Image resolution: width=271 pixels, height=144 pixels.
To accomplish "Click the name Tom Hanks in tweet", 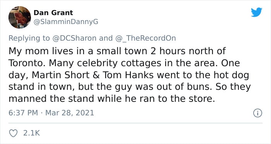I will [128, 75].
